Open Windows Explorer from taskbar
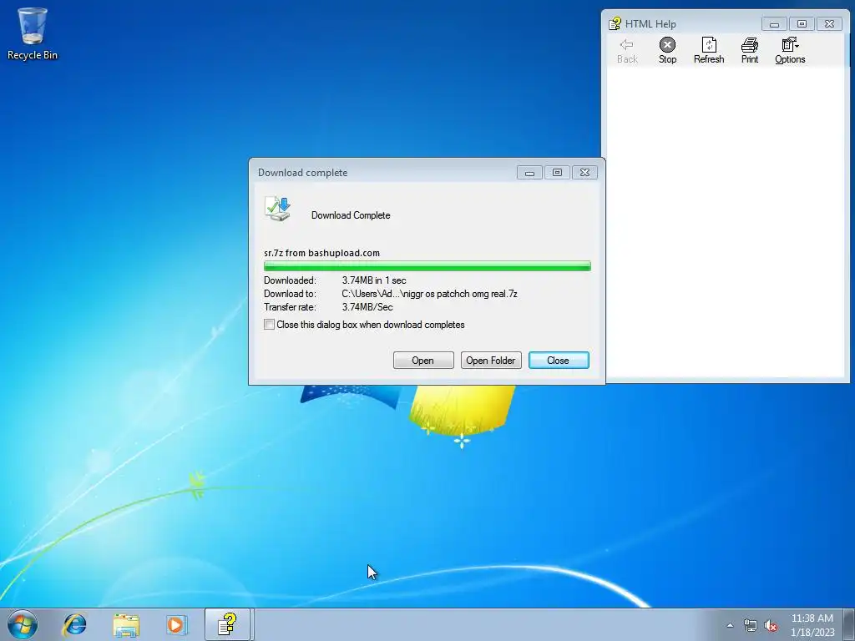 click(x=126, y=624)
